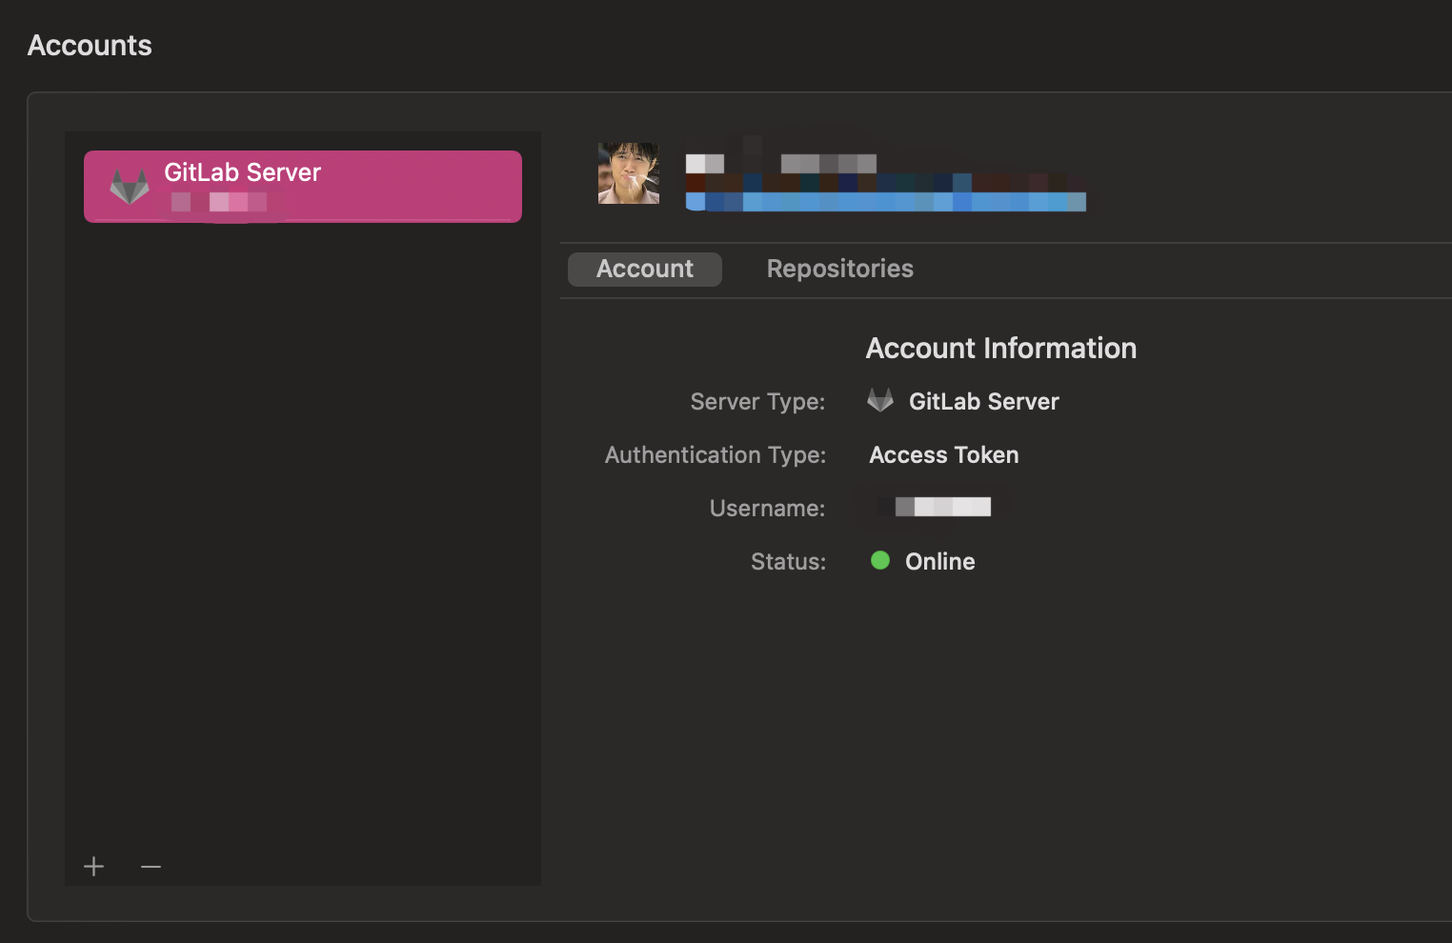
Task: Click the GitLab icon next to Server Type
Action: [880, 400]
